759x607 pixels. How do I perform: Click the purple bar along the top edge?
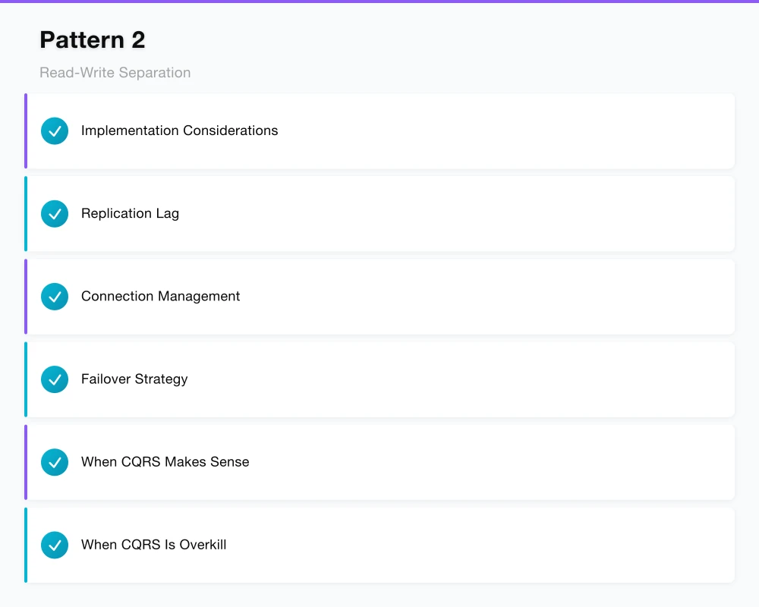tap(379, 2)
